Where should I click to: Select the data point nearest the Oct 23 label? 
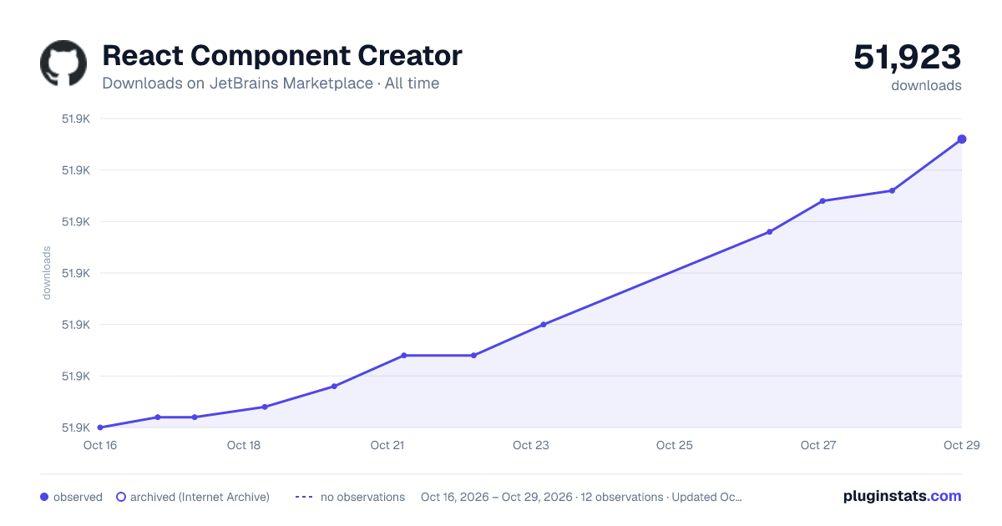pos(544,325)
